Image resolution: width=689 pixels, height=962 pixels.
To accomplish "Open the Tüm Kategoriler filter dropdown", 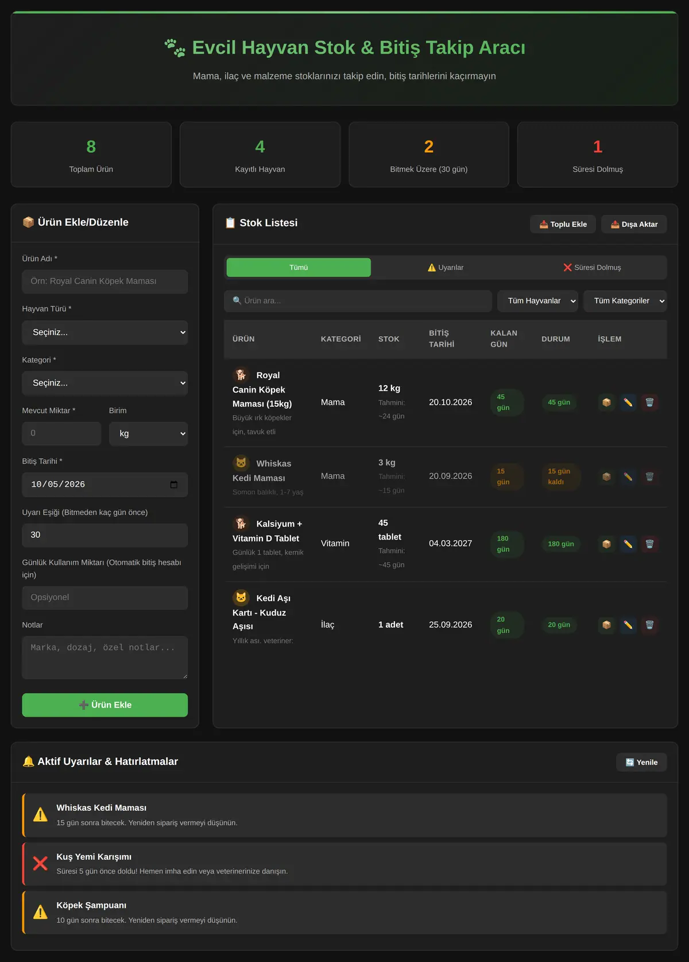I will 625,301.
